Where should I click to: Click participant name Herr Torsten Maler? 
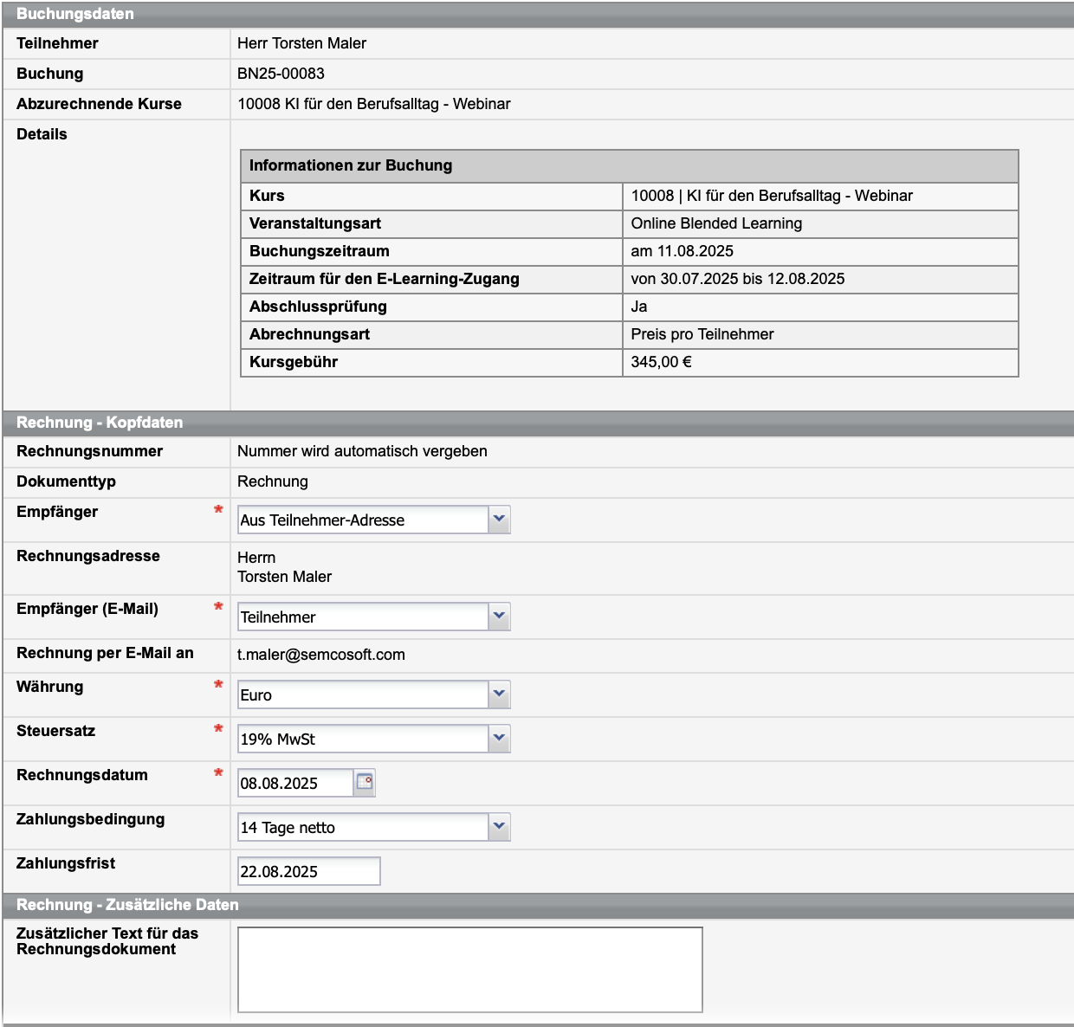click(301, 43)
